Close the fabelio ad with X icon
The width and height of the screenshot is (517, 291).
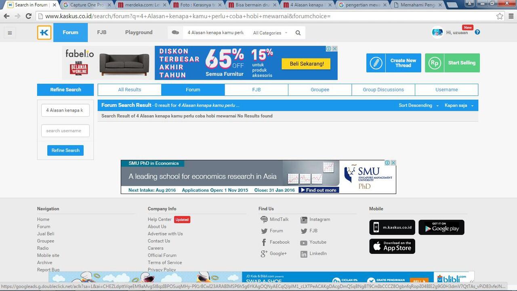click(x=334, y=48)
